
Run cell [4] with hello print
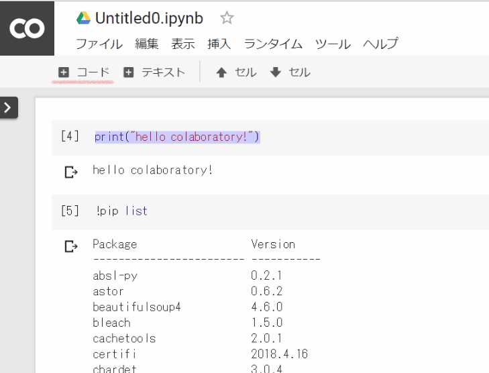[x=70, y=137]
